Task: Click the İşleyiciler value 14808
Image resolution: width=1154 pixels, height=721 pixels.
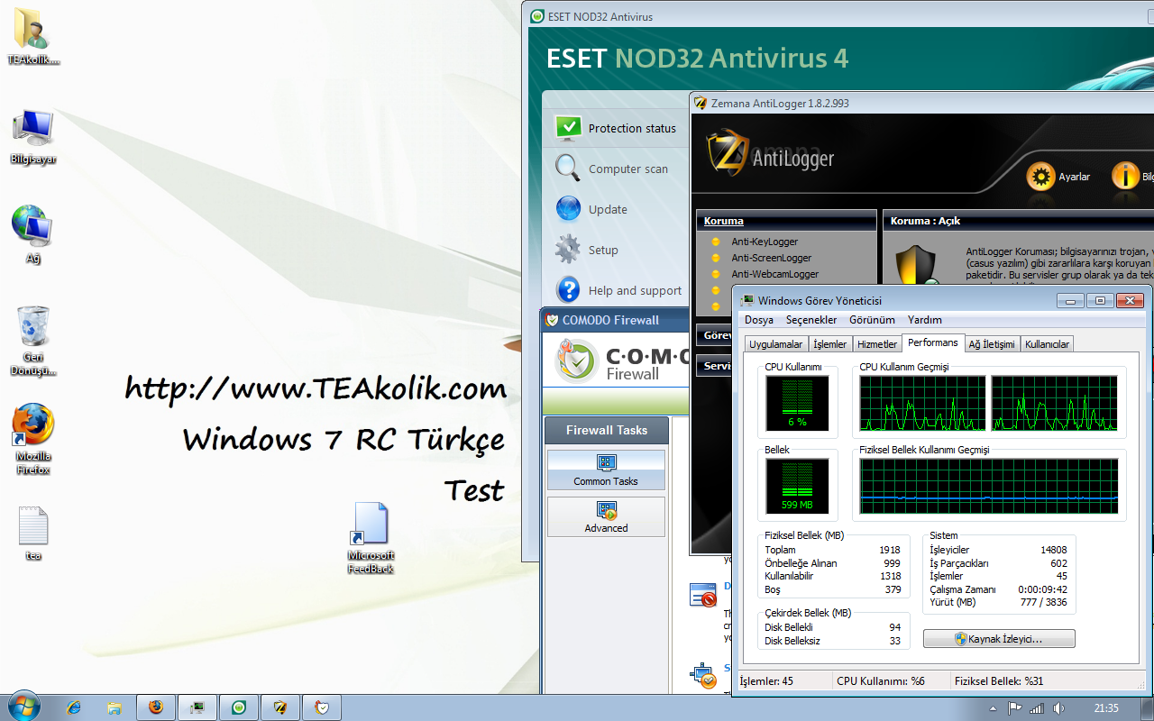Action: click(x=1054, y=550)
